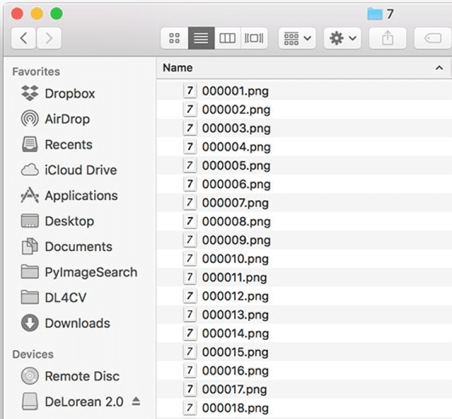Switch to list view in toolbar

201,38
